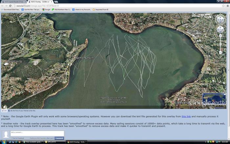The width and height of the screenshot is (230, 144).
Task: Go back using the browser back arrow
Action: point(3,6)
